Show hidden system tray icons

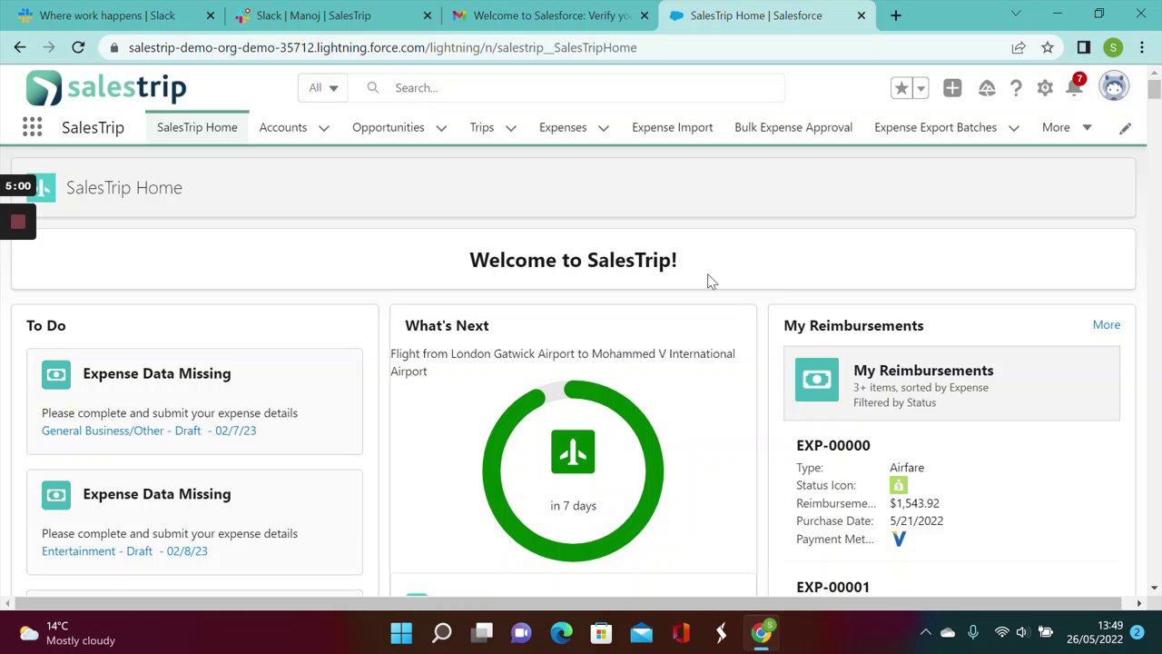tap(926, 632)
